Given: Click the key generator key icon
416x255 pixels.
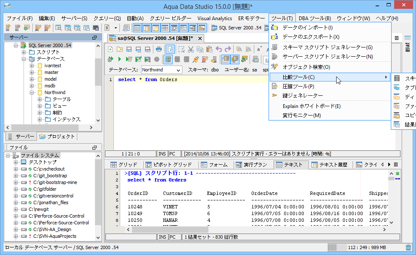Looking at the screenshot, I should pos(274,95).
